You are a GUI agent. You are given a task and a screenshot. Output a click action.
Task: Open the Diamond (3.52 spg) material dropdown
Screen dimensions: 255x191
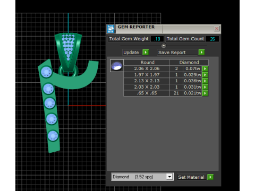(x=169, y=177)
